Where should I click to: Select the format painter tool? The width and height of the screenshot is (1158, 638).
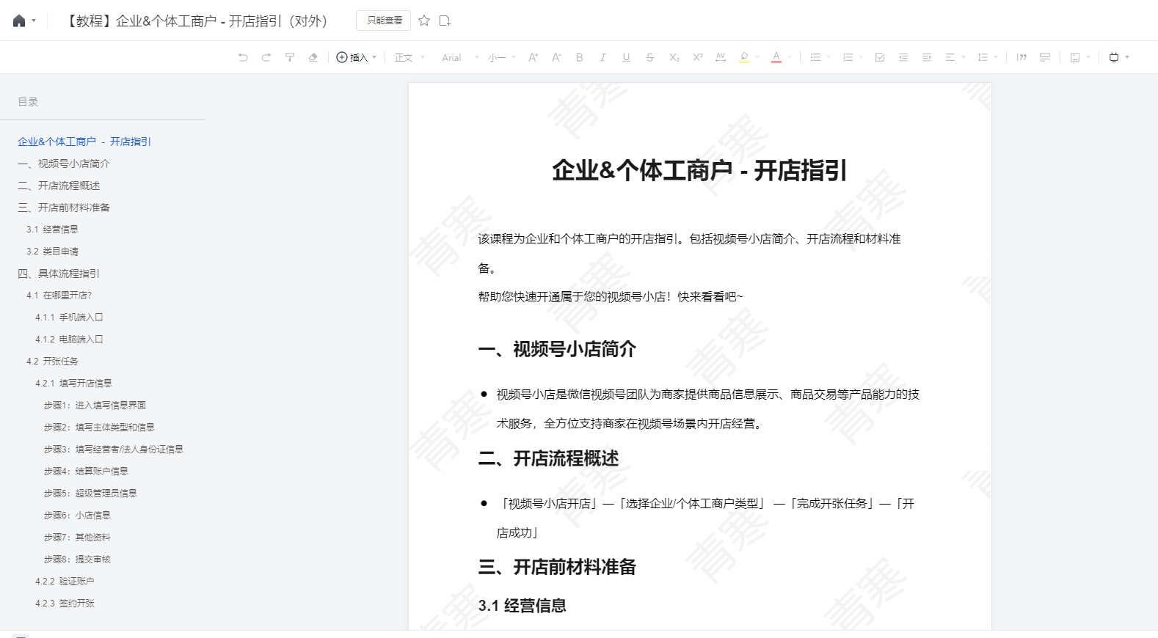point(290,57)
